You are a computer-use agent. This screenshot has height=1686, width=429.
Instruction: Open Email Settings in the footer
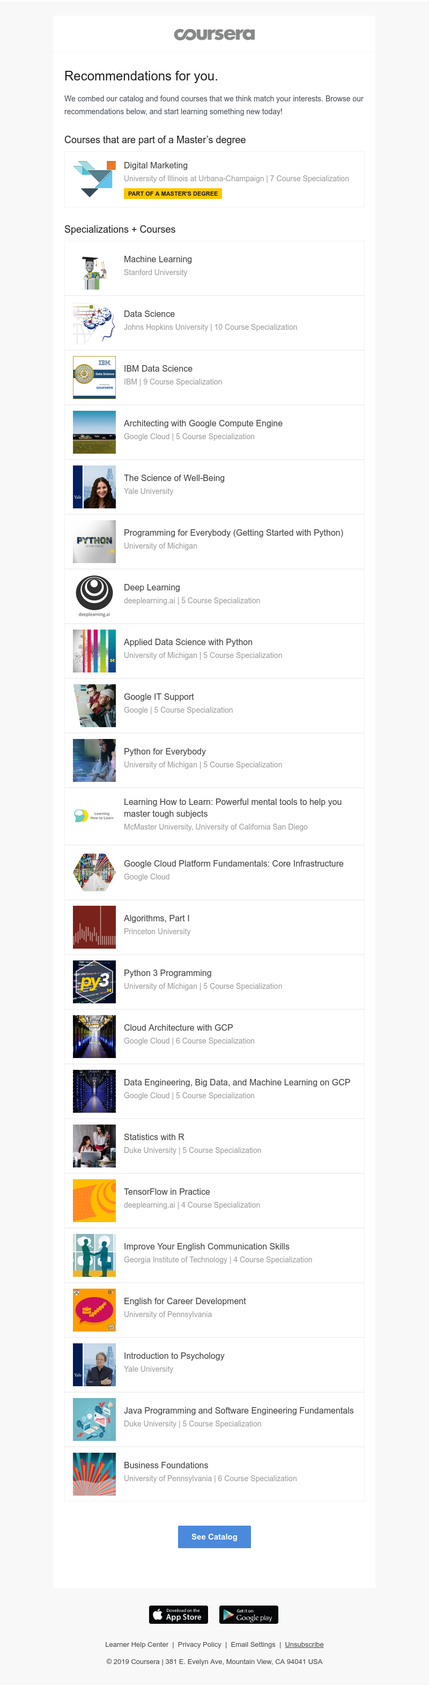point(253,1645)
